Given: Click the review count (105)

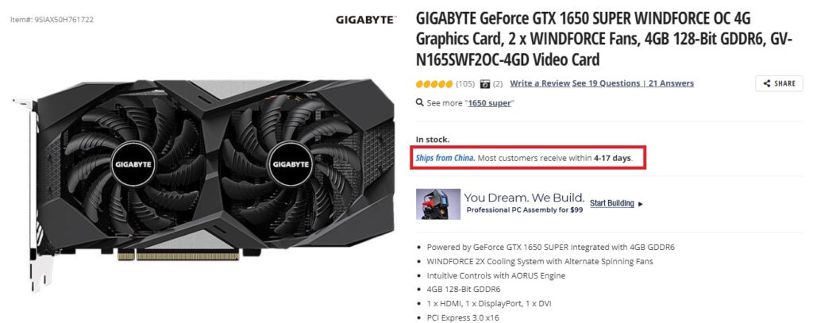Looking at the screenshot, I should (465, 83).
